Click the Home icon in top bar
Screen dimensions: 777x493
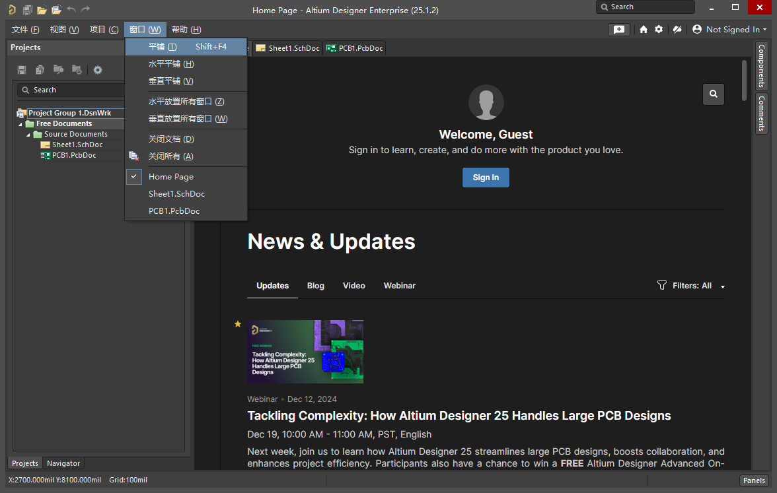pyautogui.click(x=644, y=29)
